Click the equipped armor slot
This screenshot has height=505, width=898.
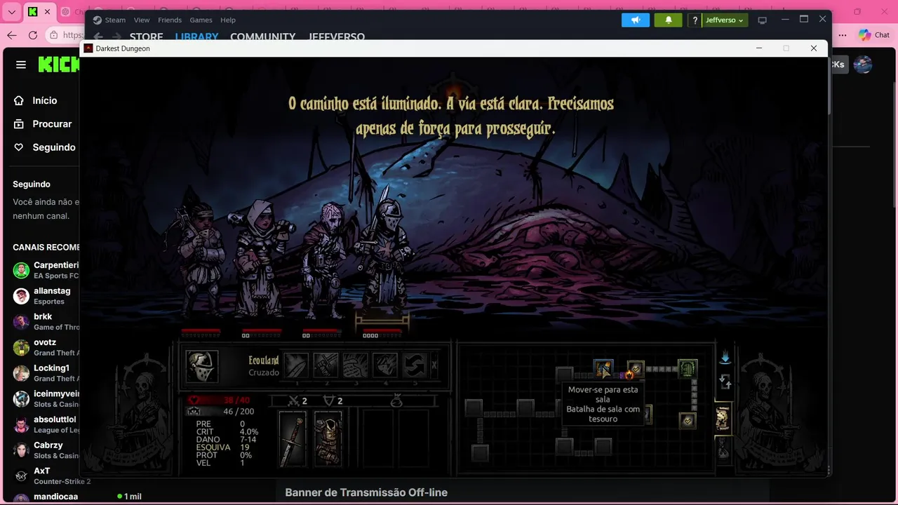pos(328,439)
